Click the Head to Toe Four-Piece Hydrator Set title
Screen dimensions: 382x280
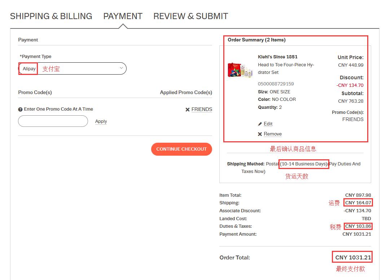pos(286,68)
